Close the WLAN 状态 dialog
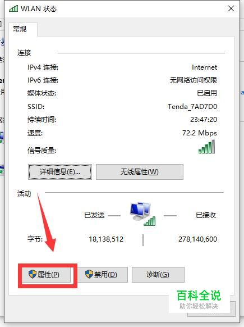Image resolution: width=244 pixels, height=327 pixels. point(231,9)
